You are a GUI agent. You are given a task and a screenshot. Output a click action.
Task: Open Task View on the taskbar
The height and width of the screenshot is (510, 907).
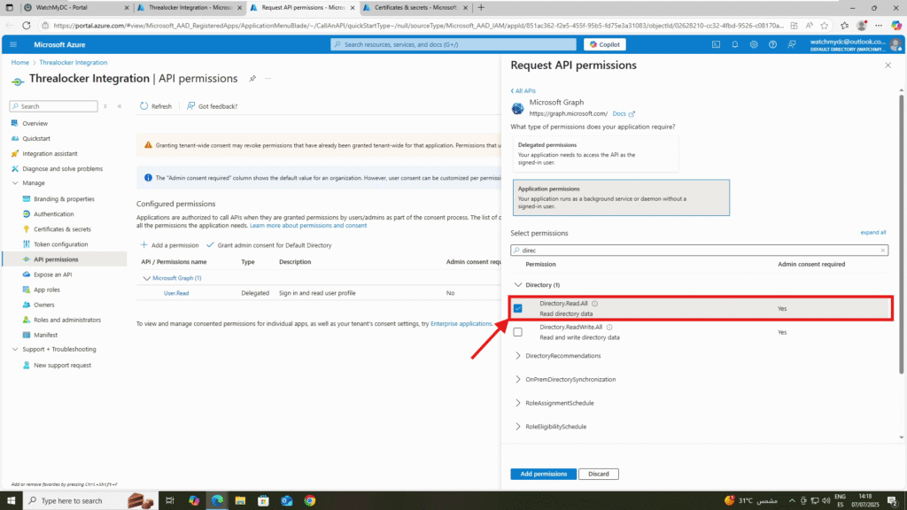point(169,501)
